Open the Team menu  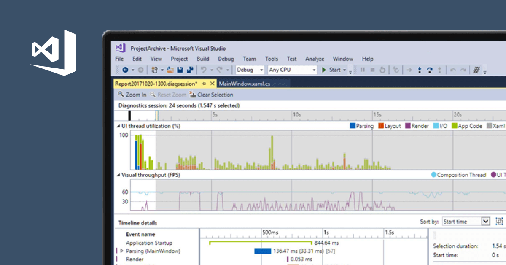[249, 59]
